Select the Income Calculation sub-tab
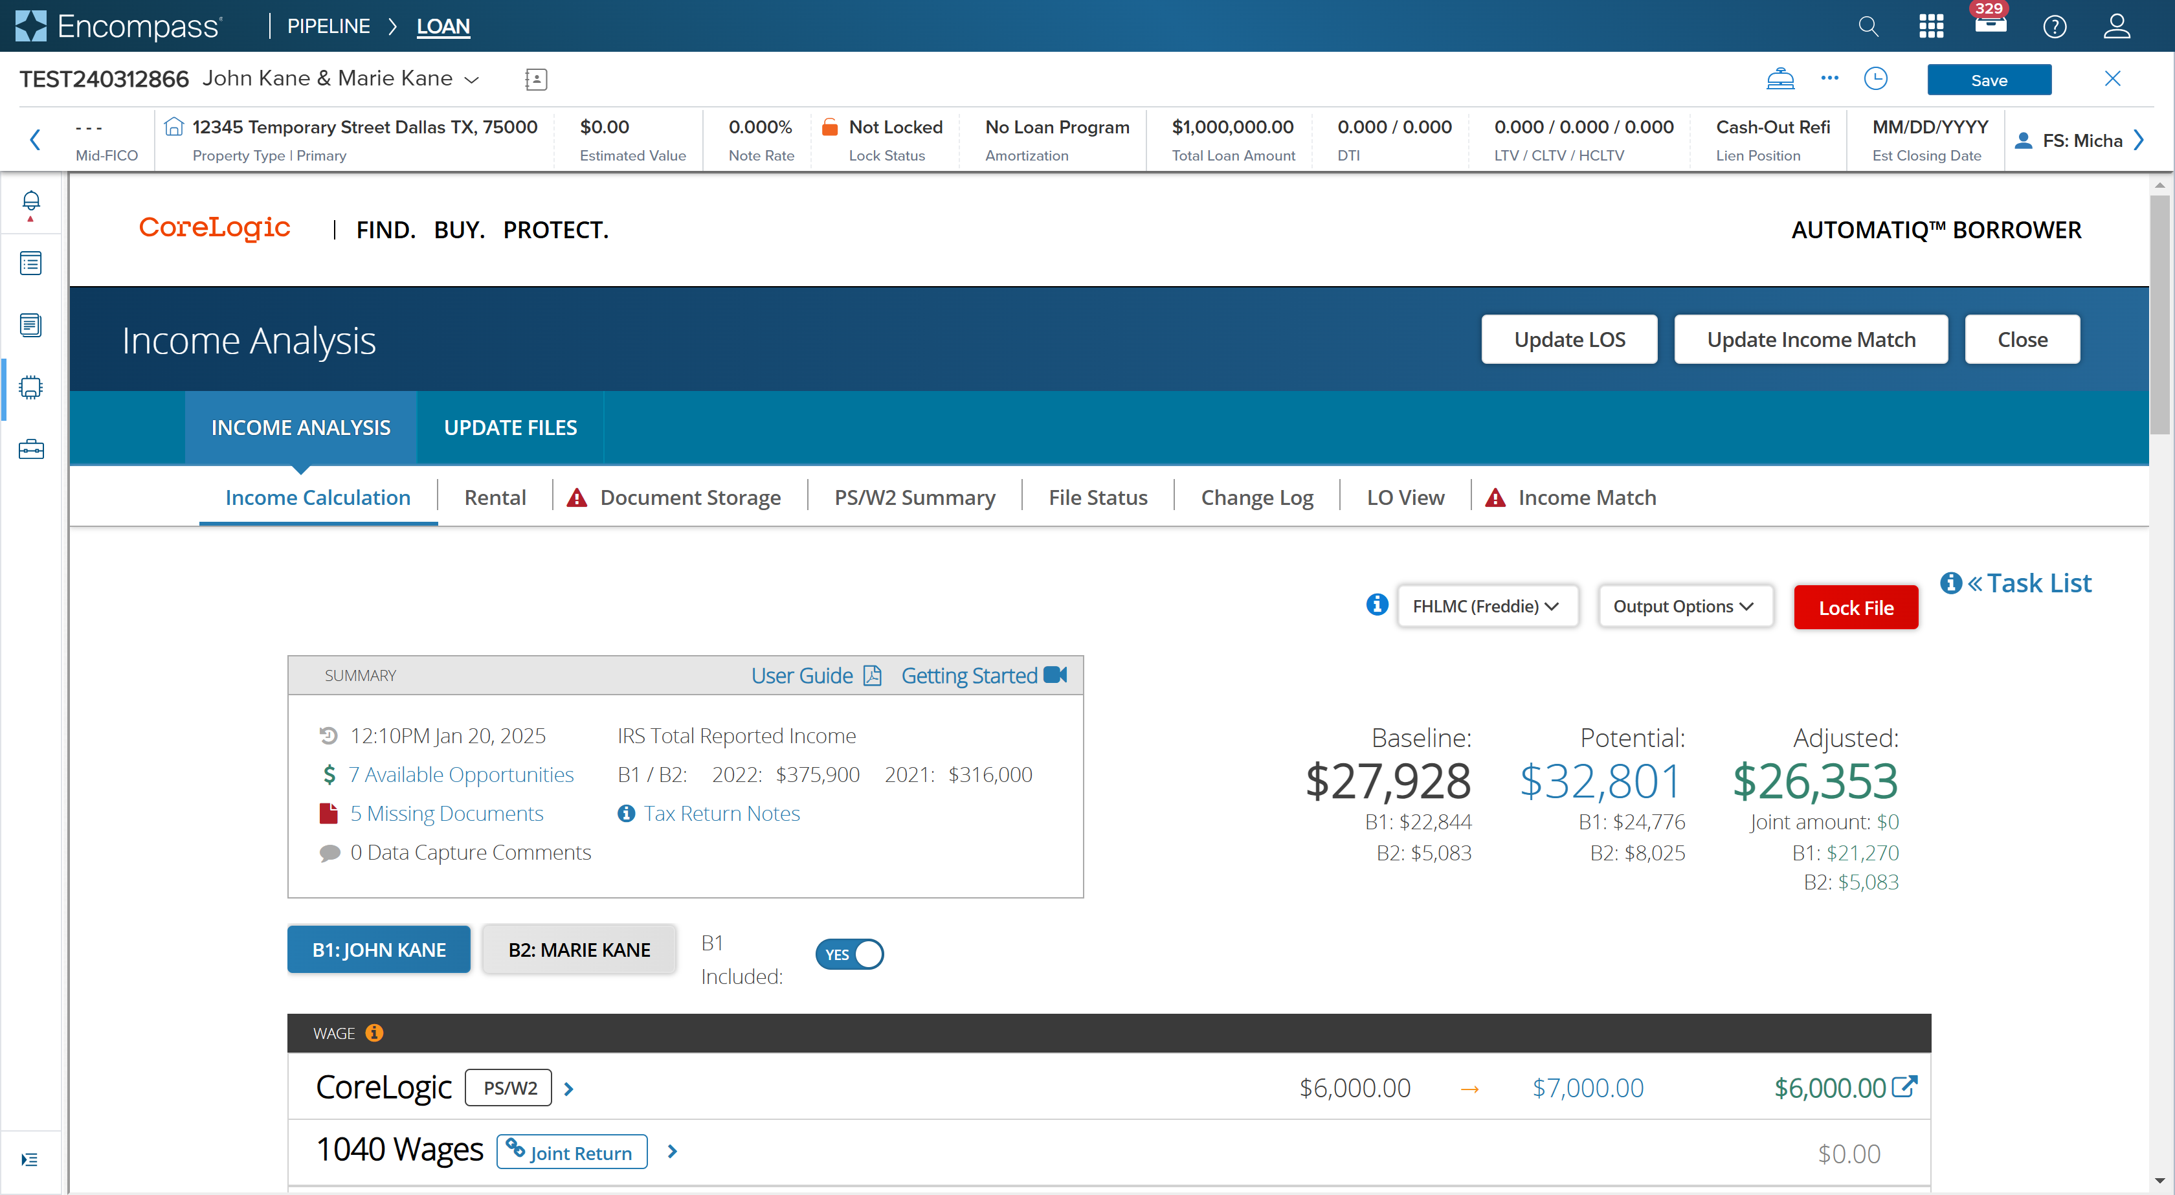2175x1195 pixels. [x=317, y=497]
